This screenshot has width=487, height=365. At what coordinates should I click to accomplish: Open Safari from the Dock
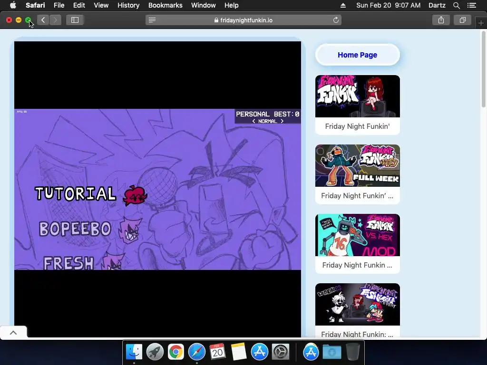click(196, 352)
